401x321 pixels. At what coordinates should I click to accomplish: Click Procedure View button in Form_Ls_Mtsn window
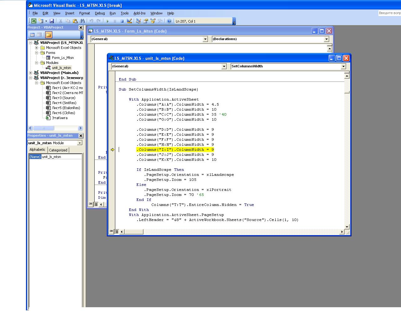click(91, 204)
